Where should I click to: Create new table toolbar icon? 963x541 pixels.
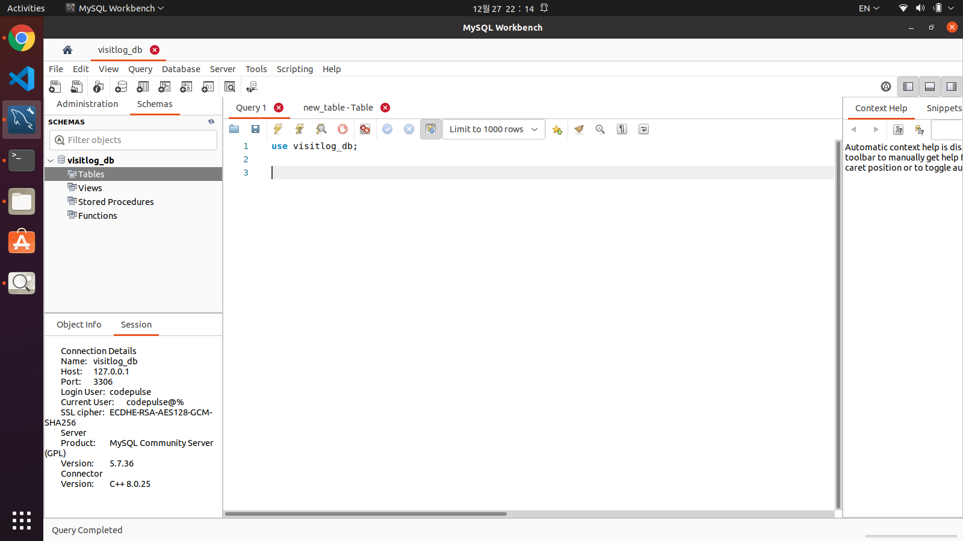click(143, 87)
